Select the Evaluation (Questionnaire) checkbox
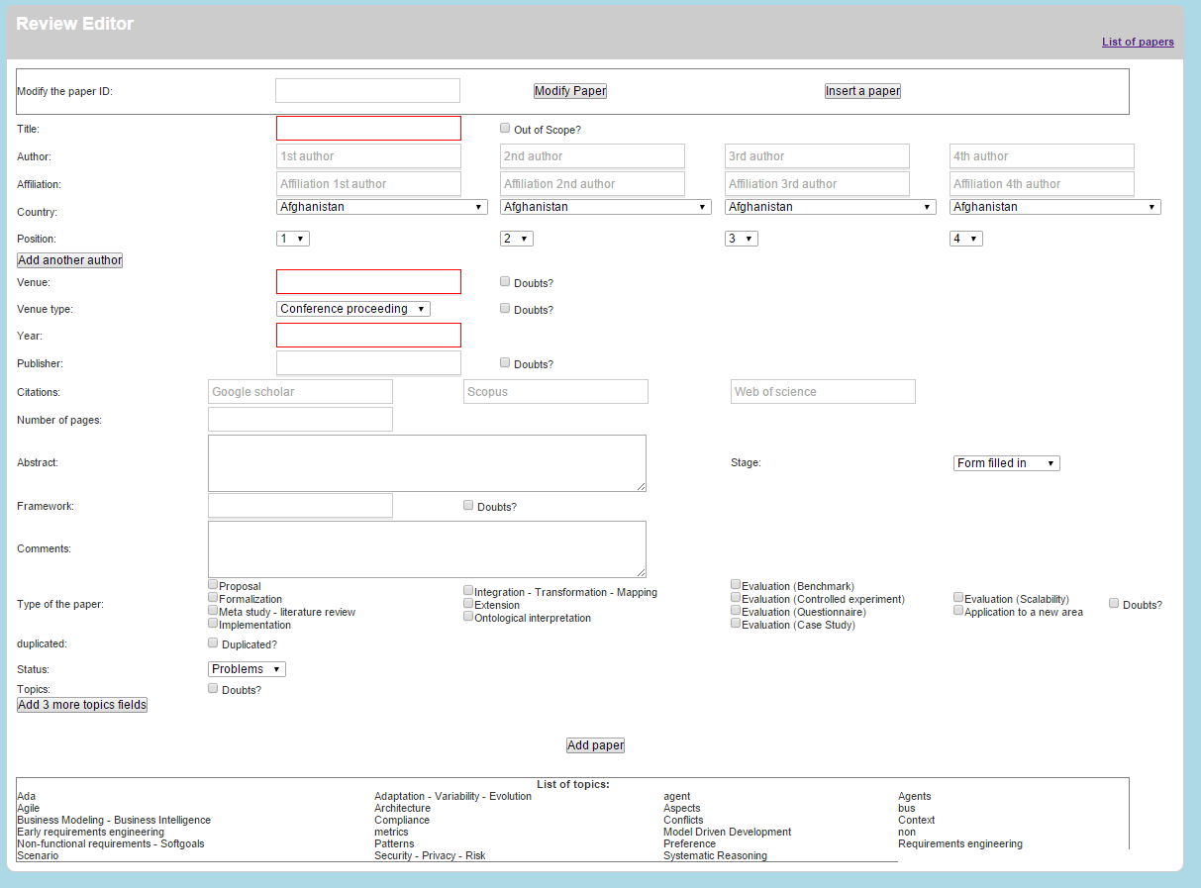 coord(736,610)
